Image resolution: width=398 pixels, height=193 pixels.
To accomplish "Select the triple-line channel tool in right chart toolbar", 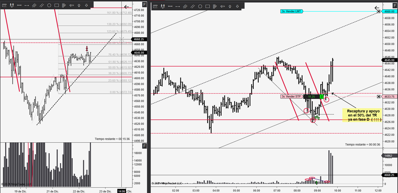I will click(185, 6).
